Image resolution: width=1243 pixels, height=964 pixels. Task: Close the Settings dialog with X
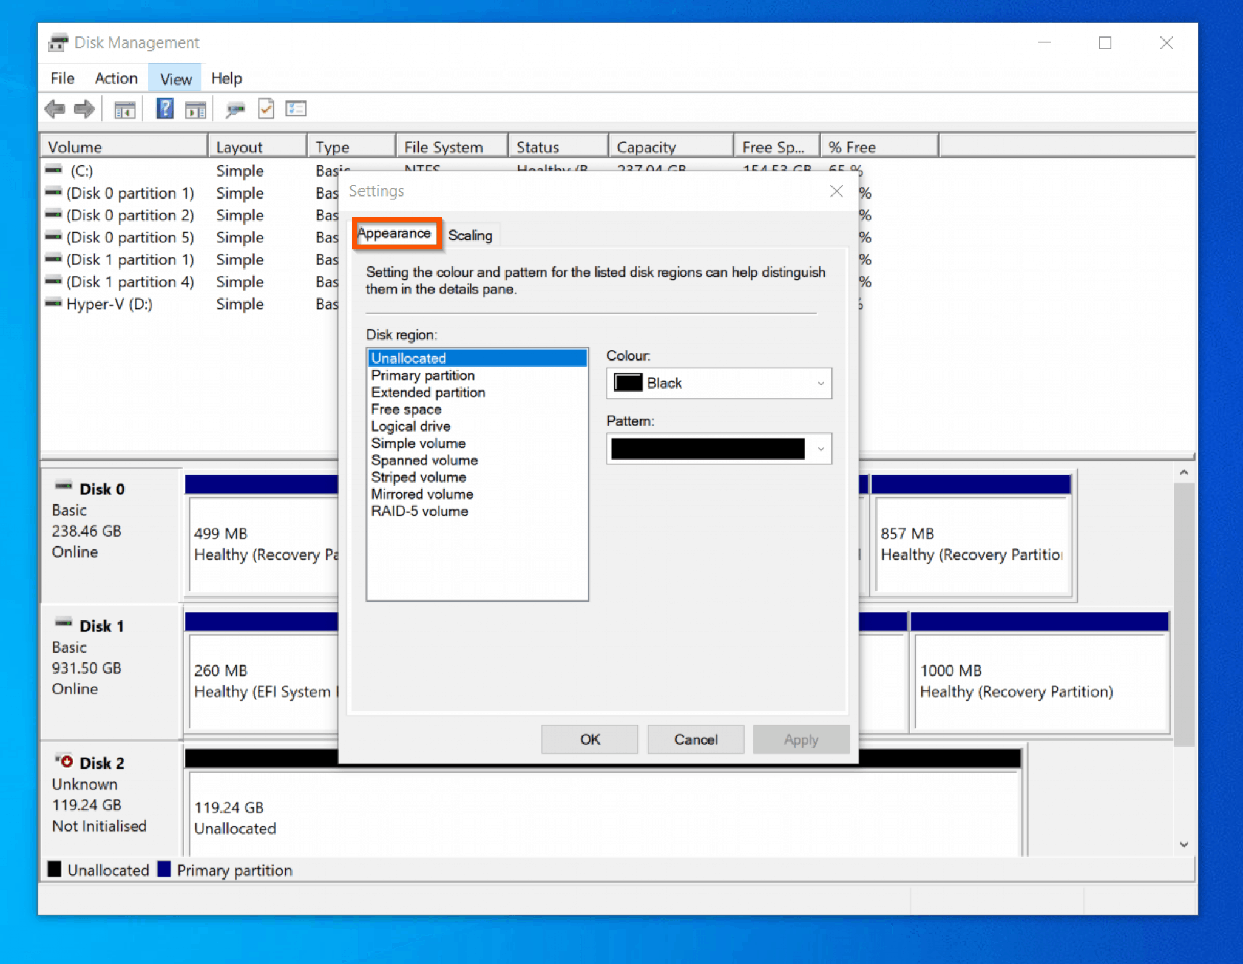pos(836,192)
